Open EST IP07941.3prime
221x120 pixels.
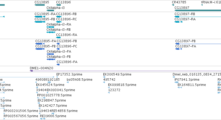[187, 80]
